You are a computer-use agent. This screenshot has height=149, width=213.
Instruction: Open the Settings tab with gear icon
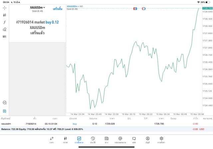[161, 140]
